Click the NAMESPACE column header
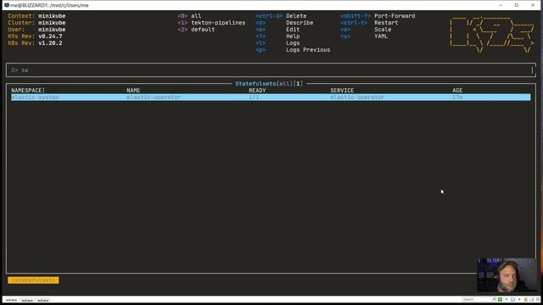The height and width of the screenshot is (305, 543). coord(28,91)
